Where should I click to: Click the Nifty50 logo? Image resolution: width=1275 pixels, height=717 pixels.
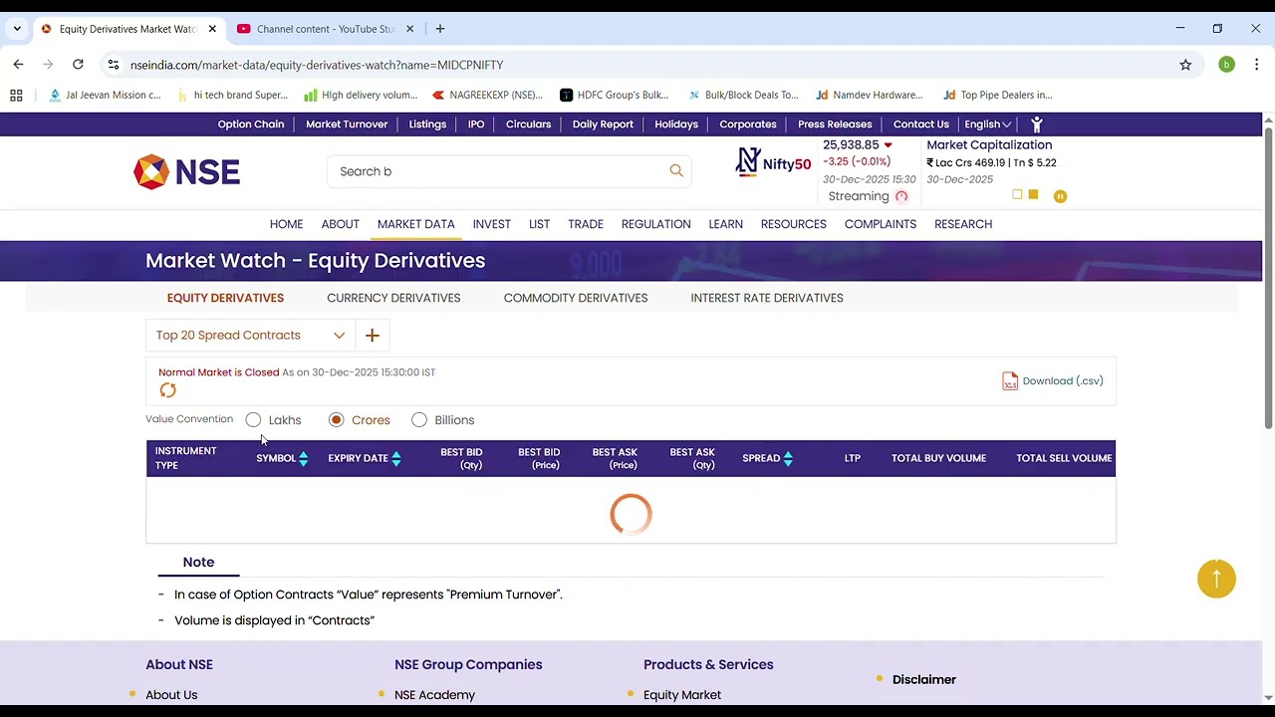(x=773, y=162)
